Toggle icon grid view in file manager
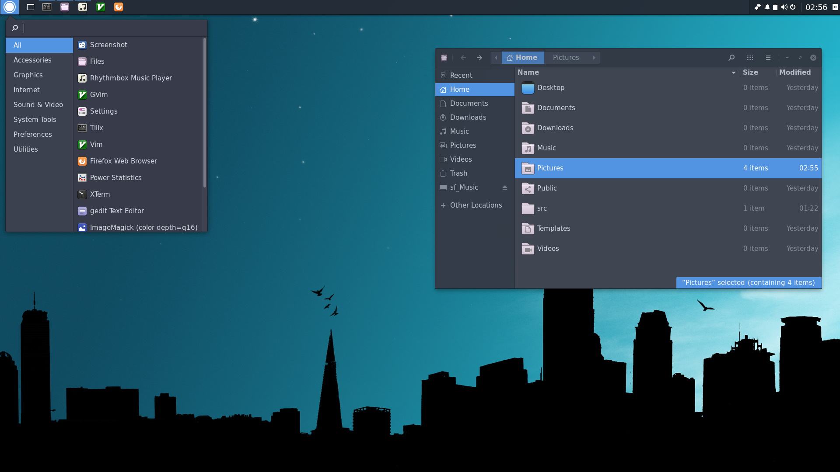The width and height of the screenshot is (840, 472). pyautogui.click(x=749, y=58)
